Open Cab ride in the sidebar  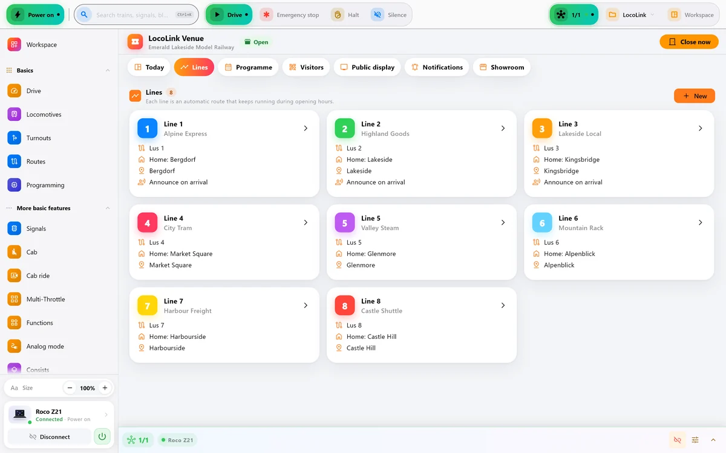[x=57, y=275]
